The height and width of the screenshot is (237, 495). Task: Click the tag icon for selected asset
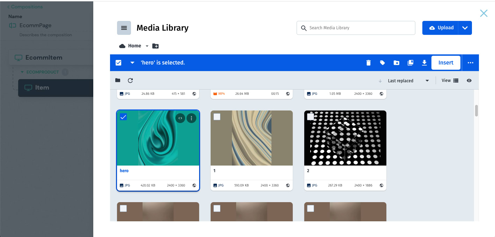pos(383,63)
